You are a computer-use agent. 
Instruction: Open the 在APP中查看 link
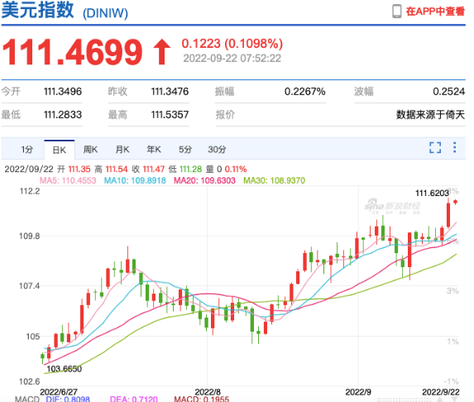[x=435, y=12]
